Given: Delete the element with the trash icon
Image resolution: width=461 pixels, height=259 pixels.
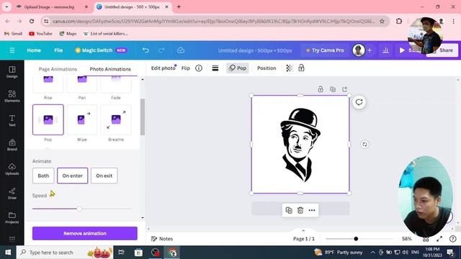Looking at the screenshot, I should click(x=300, y=210).
